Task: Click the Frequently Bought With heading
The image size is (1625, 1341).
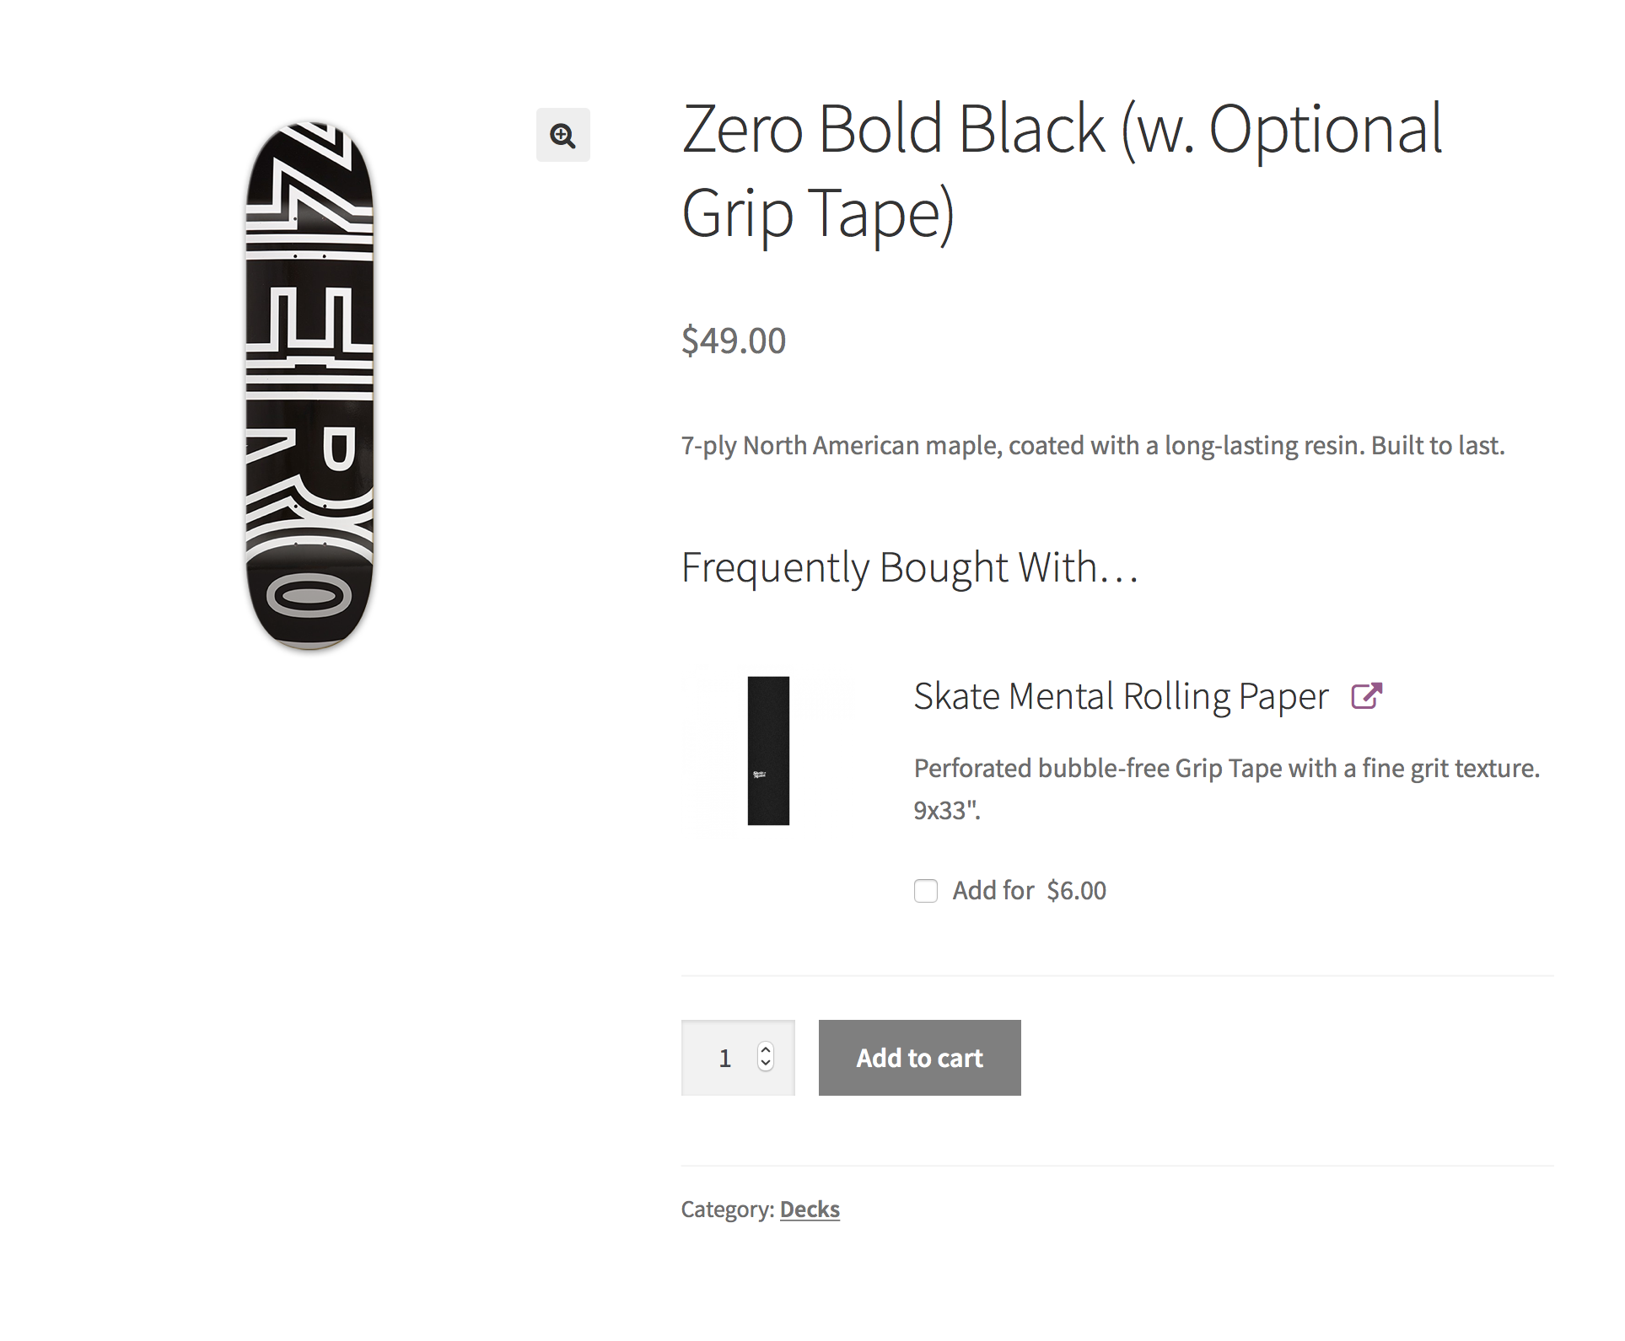Action: (910, 567)
